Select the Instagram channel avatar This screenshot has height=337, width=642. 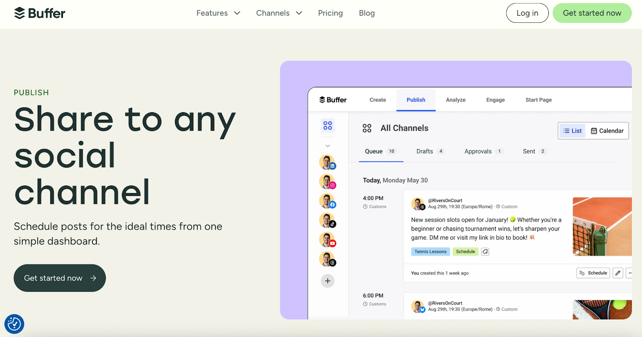pyautogui.click(x=327, y=182)
